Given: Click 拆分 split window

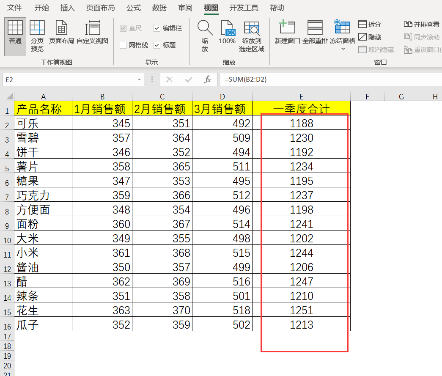Looking at the screenshot, I should click(x=370, y=24).
